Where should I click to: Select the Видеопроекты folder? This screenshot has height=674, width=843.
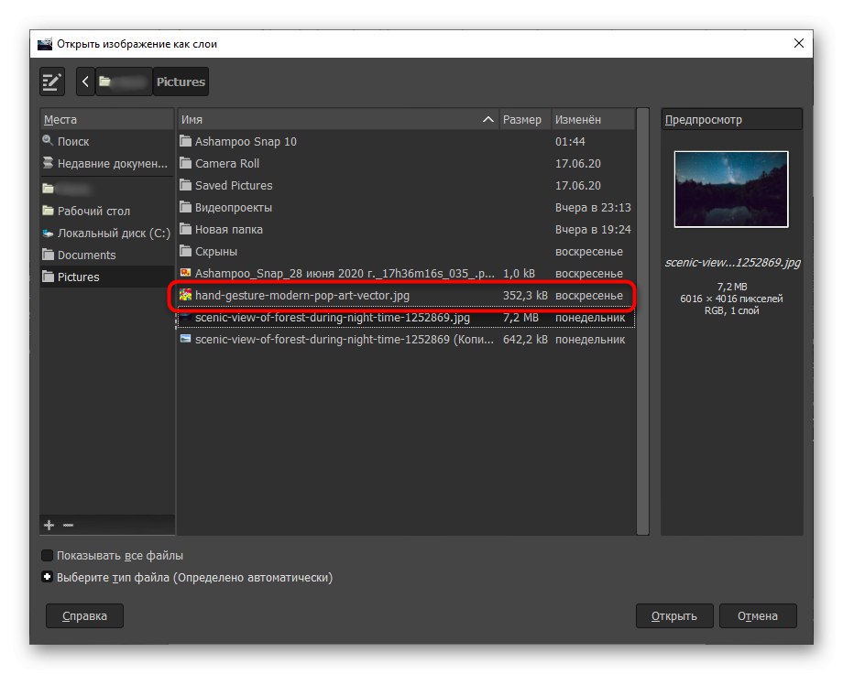tap(406, 208)
